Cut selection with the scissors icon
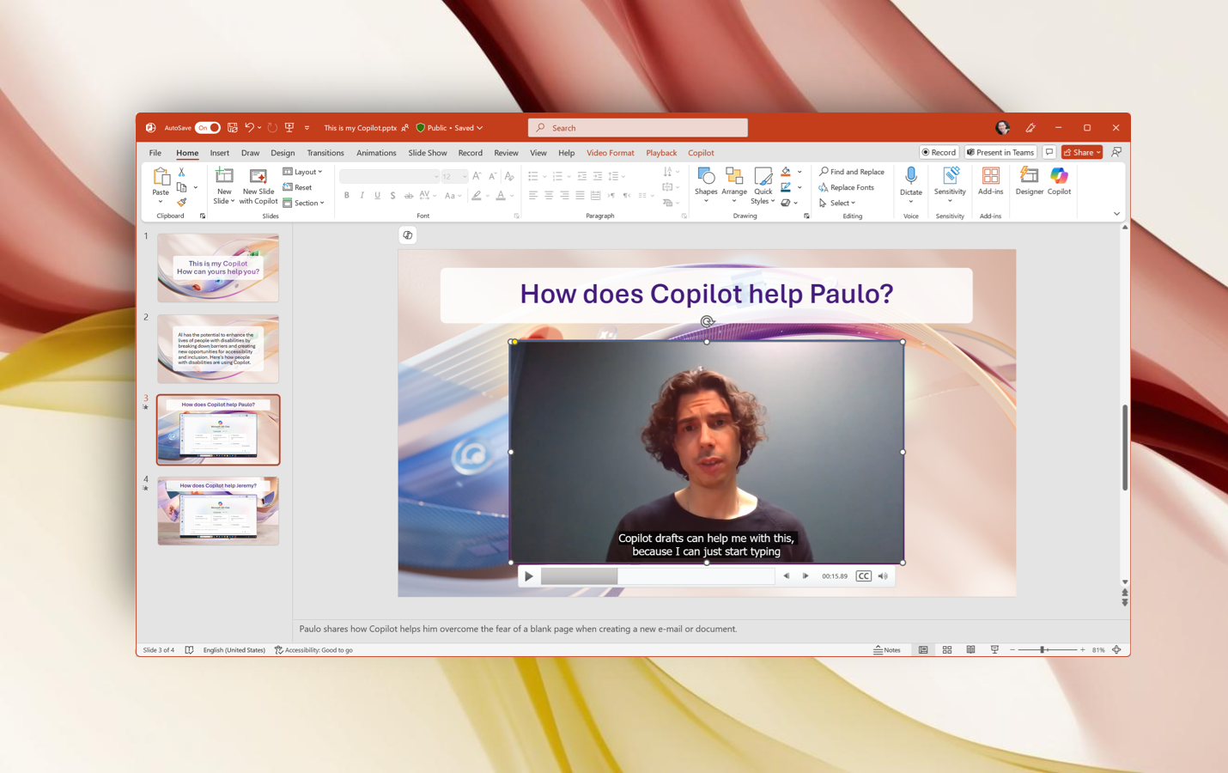The height and width of the screenshot is (773, 1228). coord(181,173)
